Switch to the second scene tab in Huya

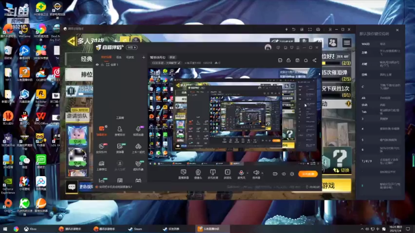(x=119, y=58)
